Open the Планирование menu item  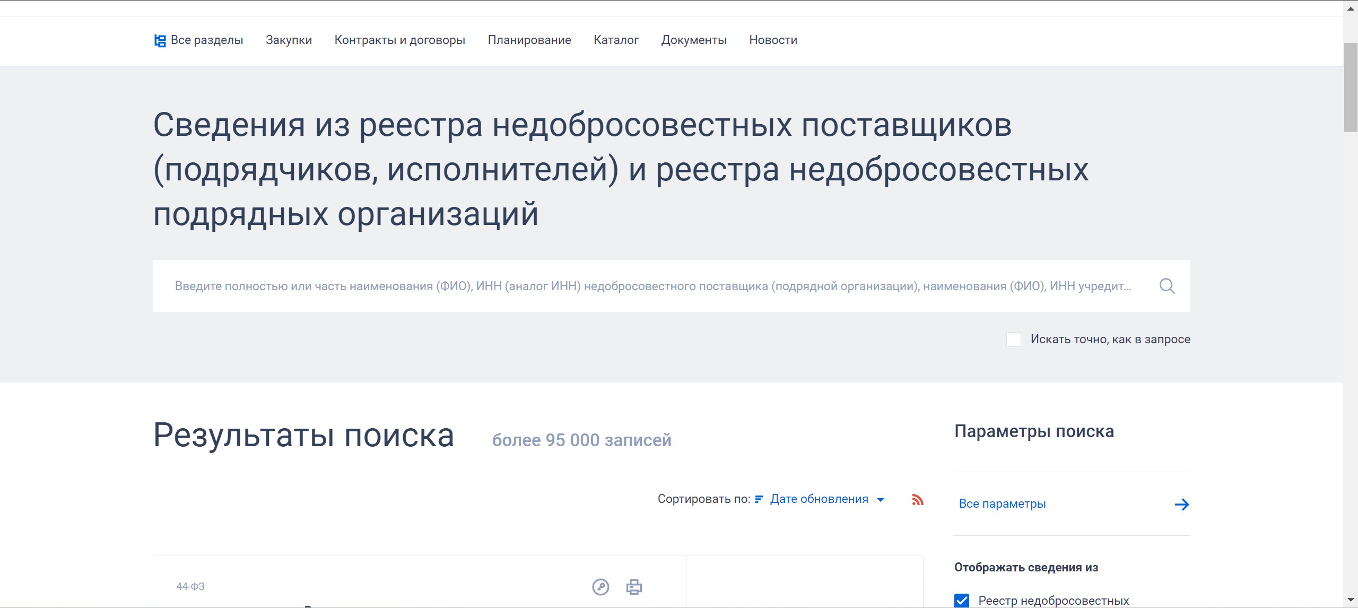coord(529,40)
